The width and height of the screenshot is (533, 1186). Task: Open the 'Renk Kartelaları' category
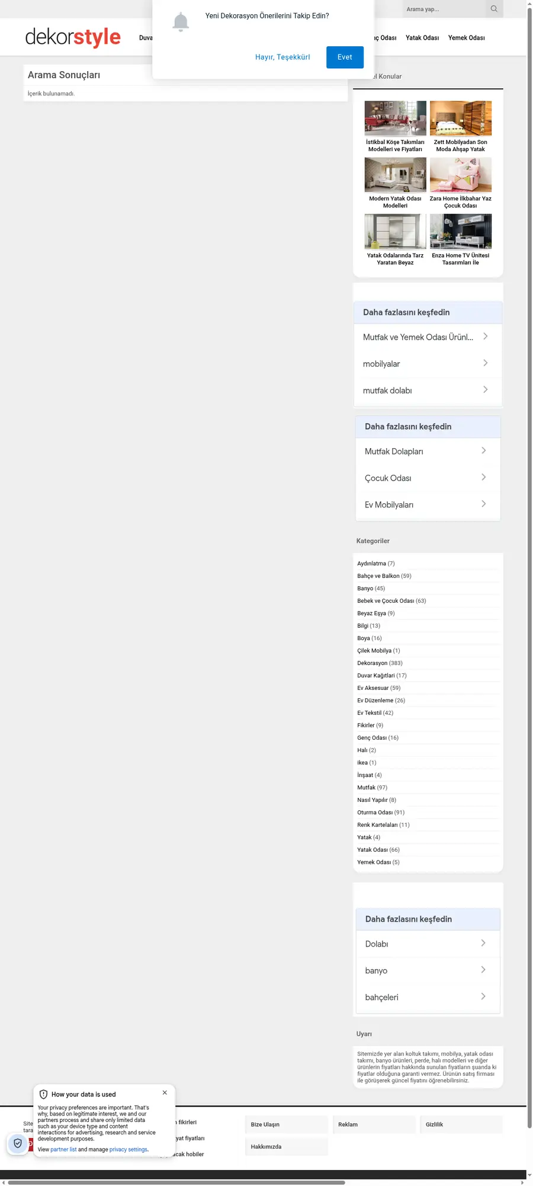coord(377,825)
